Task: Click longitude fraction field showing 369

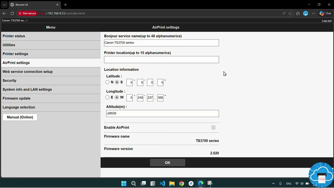Action: pyautogui.click(x=160, y=98)
